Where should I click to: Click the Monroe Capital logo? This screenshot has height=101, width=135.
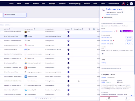(26, 90)
